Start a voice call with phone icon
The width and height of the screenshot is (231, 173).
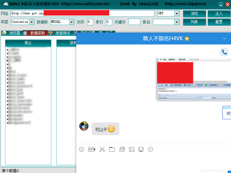[224, 52]
